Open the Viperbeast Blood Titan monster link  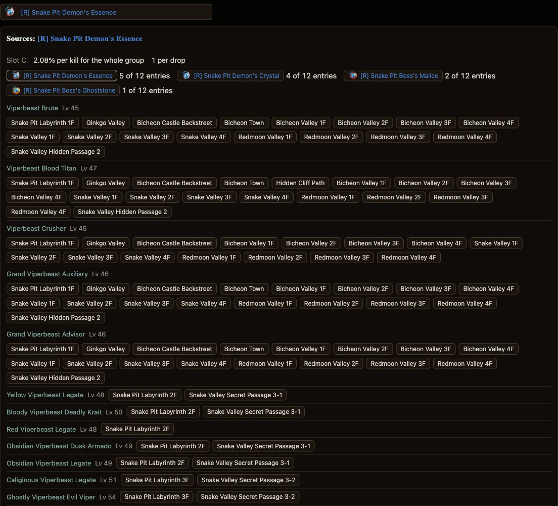(41, 168)
